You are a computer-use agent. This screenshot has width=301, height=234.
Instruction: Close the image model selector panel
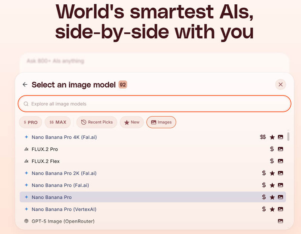(x=280, y=85)
